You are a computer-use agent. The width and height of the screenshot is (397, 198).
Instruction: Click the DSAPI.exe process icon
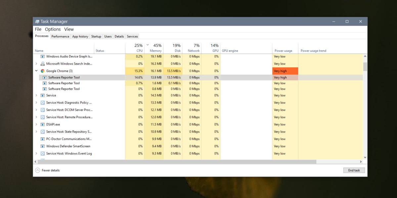(43, 124)
